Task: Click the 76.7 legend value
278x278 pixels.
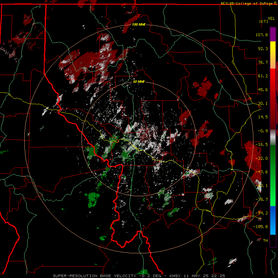Action: [263, 62]
